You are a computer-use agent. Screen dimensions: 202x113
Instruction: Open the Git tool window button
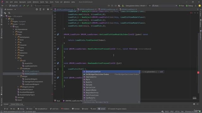pyautogui.click(x=6, y=109)
